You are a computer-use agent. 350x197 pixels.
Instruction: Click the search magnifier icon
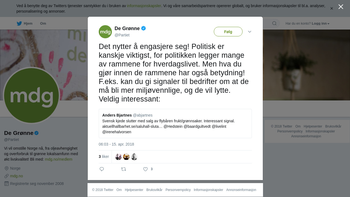274,24
